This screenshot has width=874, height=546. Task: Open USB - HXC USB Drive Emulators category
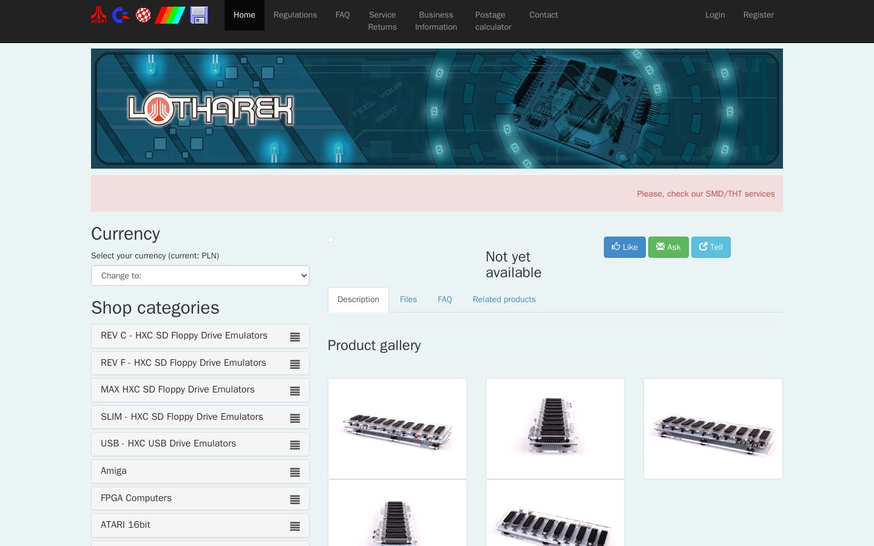pos(168,443)
